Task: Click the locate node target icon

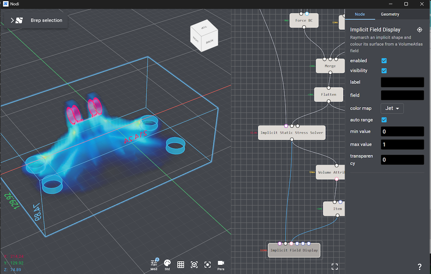Action: 420,30
